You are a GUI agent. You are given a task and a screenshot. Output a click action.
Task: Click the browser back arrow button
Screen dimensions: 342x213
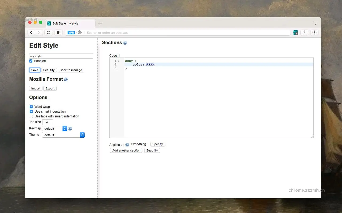[x=31, y=32]
